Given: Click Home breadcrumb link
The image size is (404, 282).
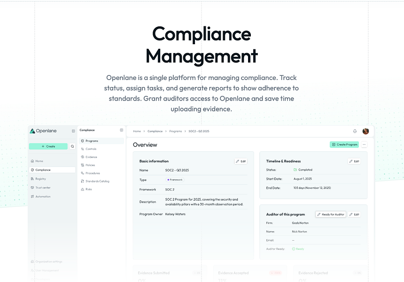Looking at the screenshot, I should (x=137, y=131).
